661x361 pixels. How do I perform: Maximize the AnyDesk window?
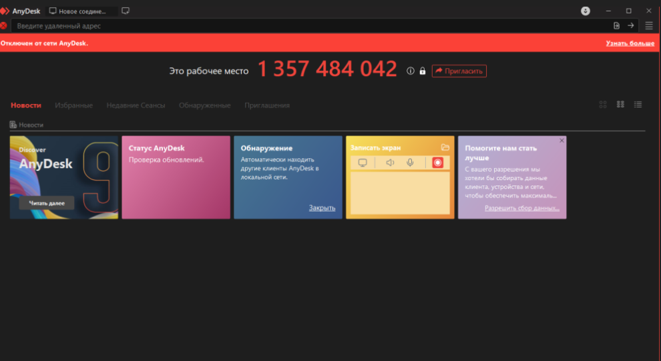(x=628, y=11)
